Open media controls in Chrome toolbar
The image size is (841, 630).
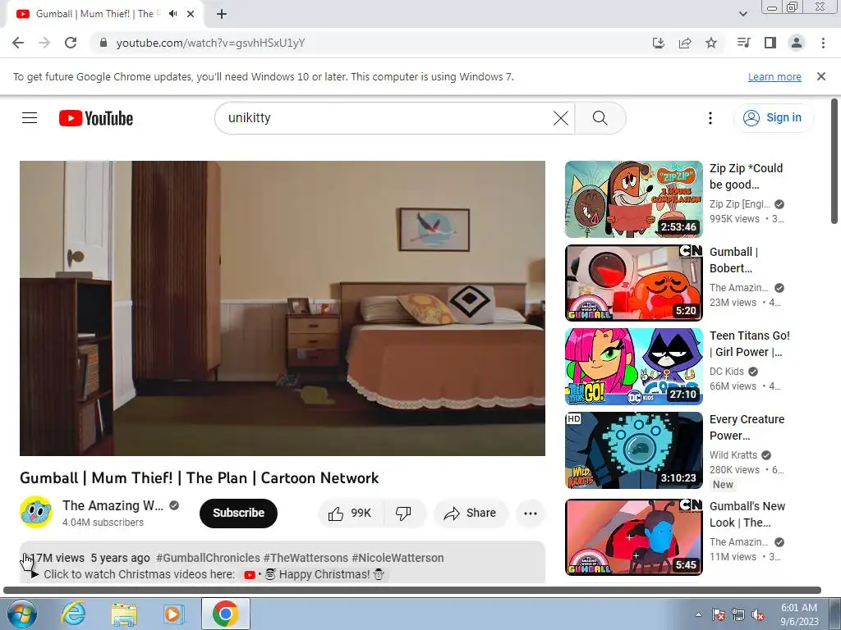point(743,43)
